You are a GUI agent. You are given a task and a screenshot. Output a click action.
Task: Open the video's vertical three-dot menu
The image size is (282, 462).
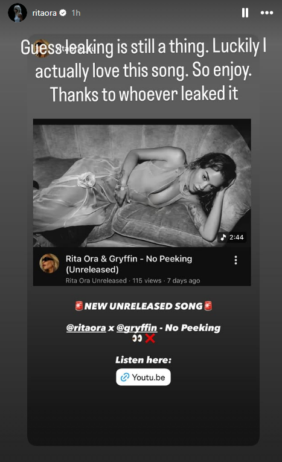pos(236,260)
